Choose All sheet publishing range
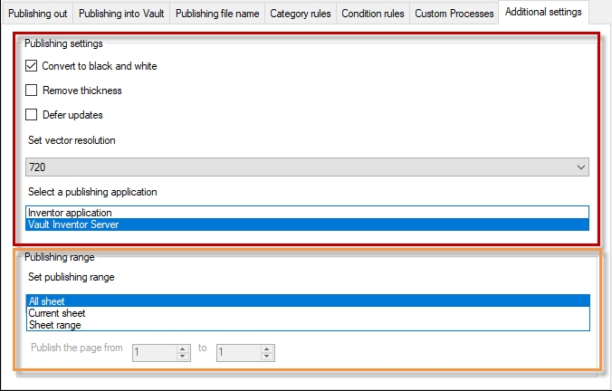Viewport: 612px width, 391px height. point(45,301)
